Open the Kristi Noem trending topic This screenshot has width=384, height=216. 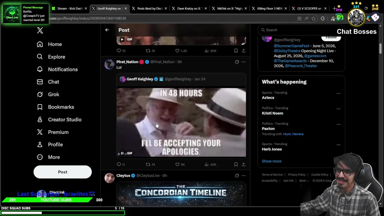click(272, 113)
